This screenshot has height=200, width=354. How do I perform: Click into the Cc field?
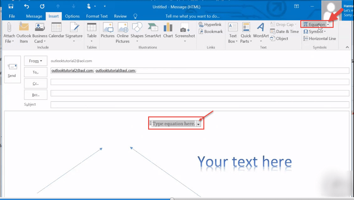[200, 82]
